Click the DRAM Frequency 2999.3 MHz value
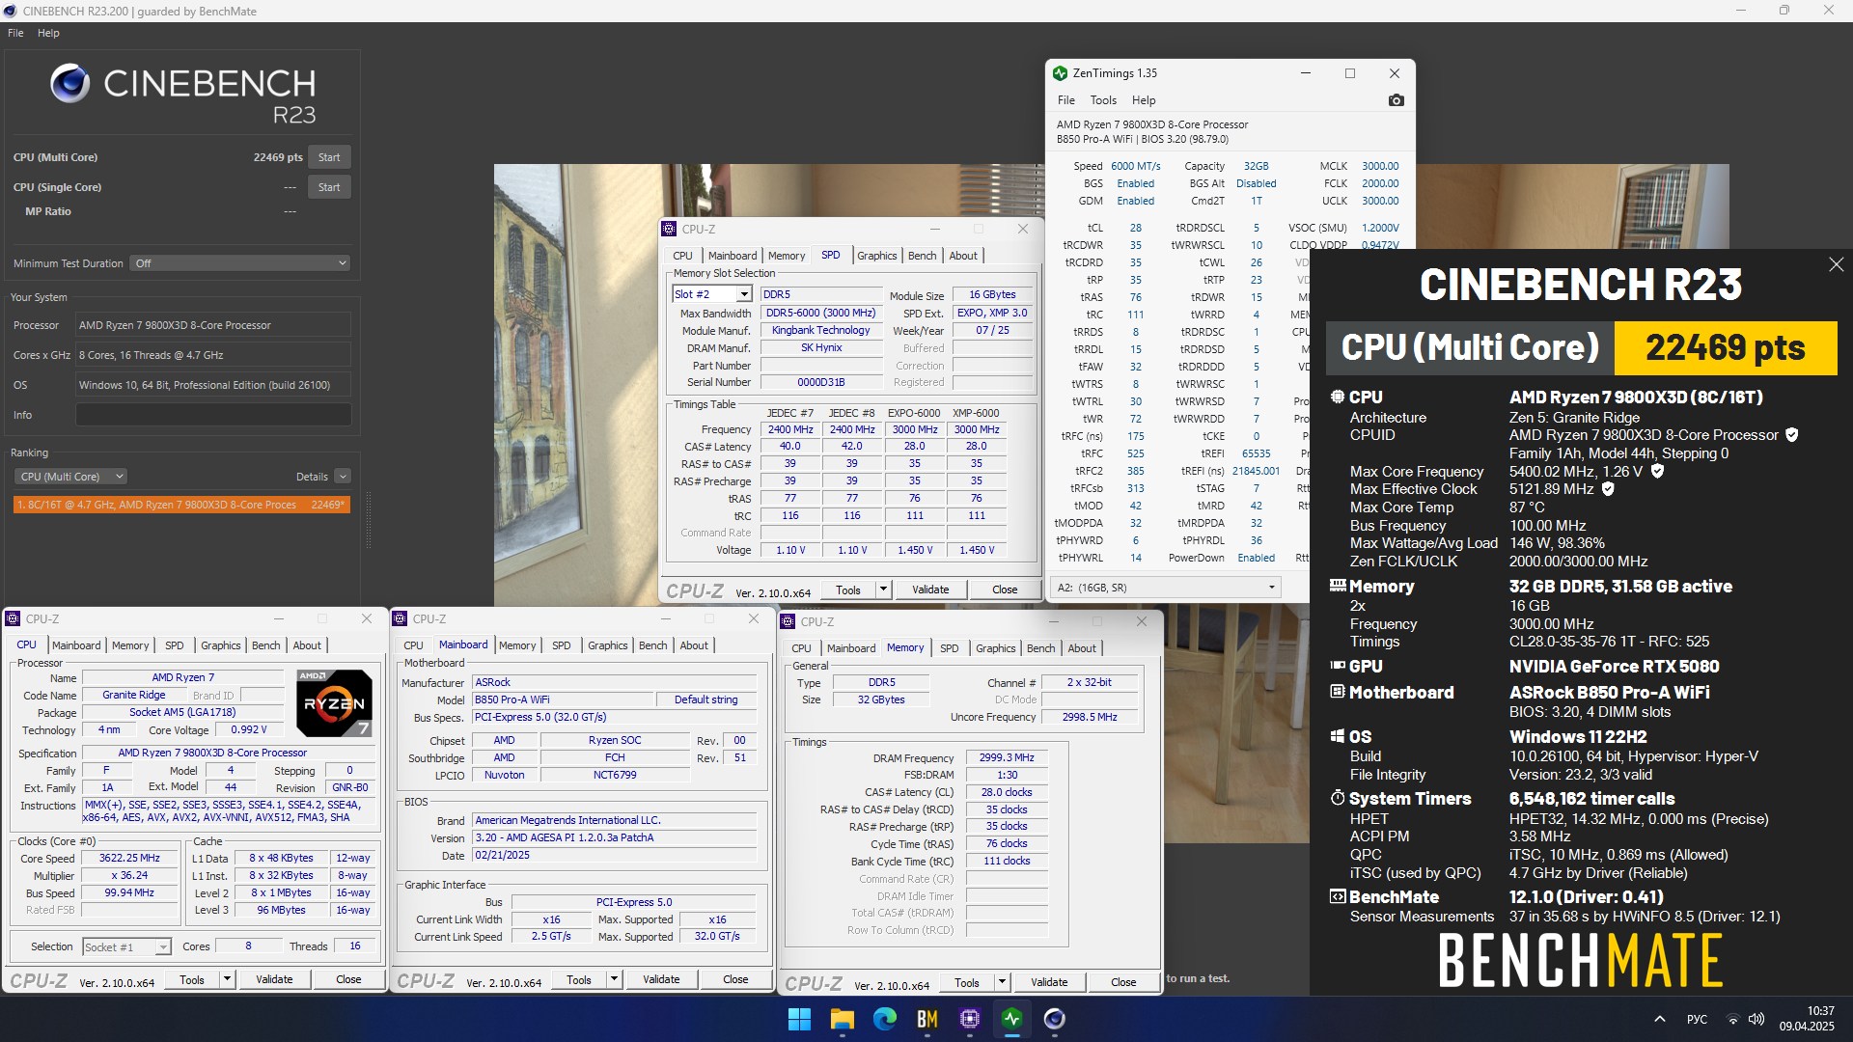Viewport: 1853px width, 1042px height. coord(1007,757)
